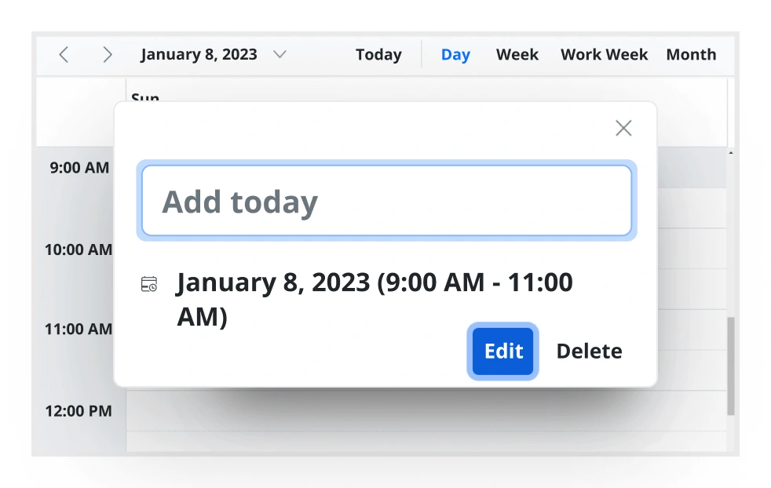
Task: Select the 9:00 AM time label
Action: click(79, 167)
